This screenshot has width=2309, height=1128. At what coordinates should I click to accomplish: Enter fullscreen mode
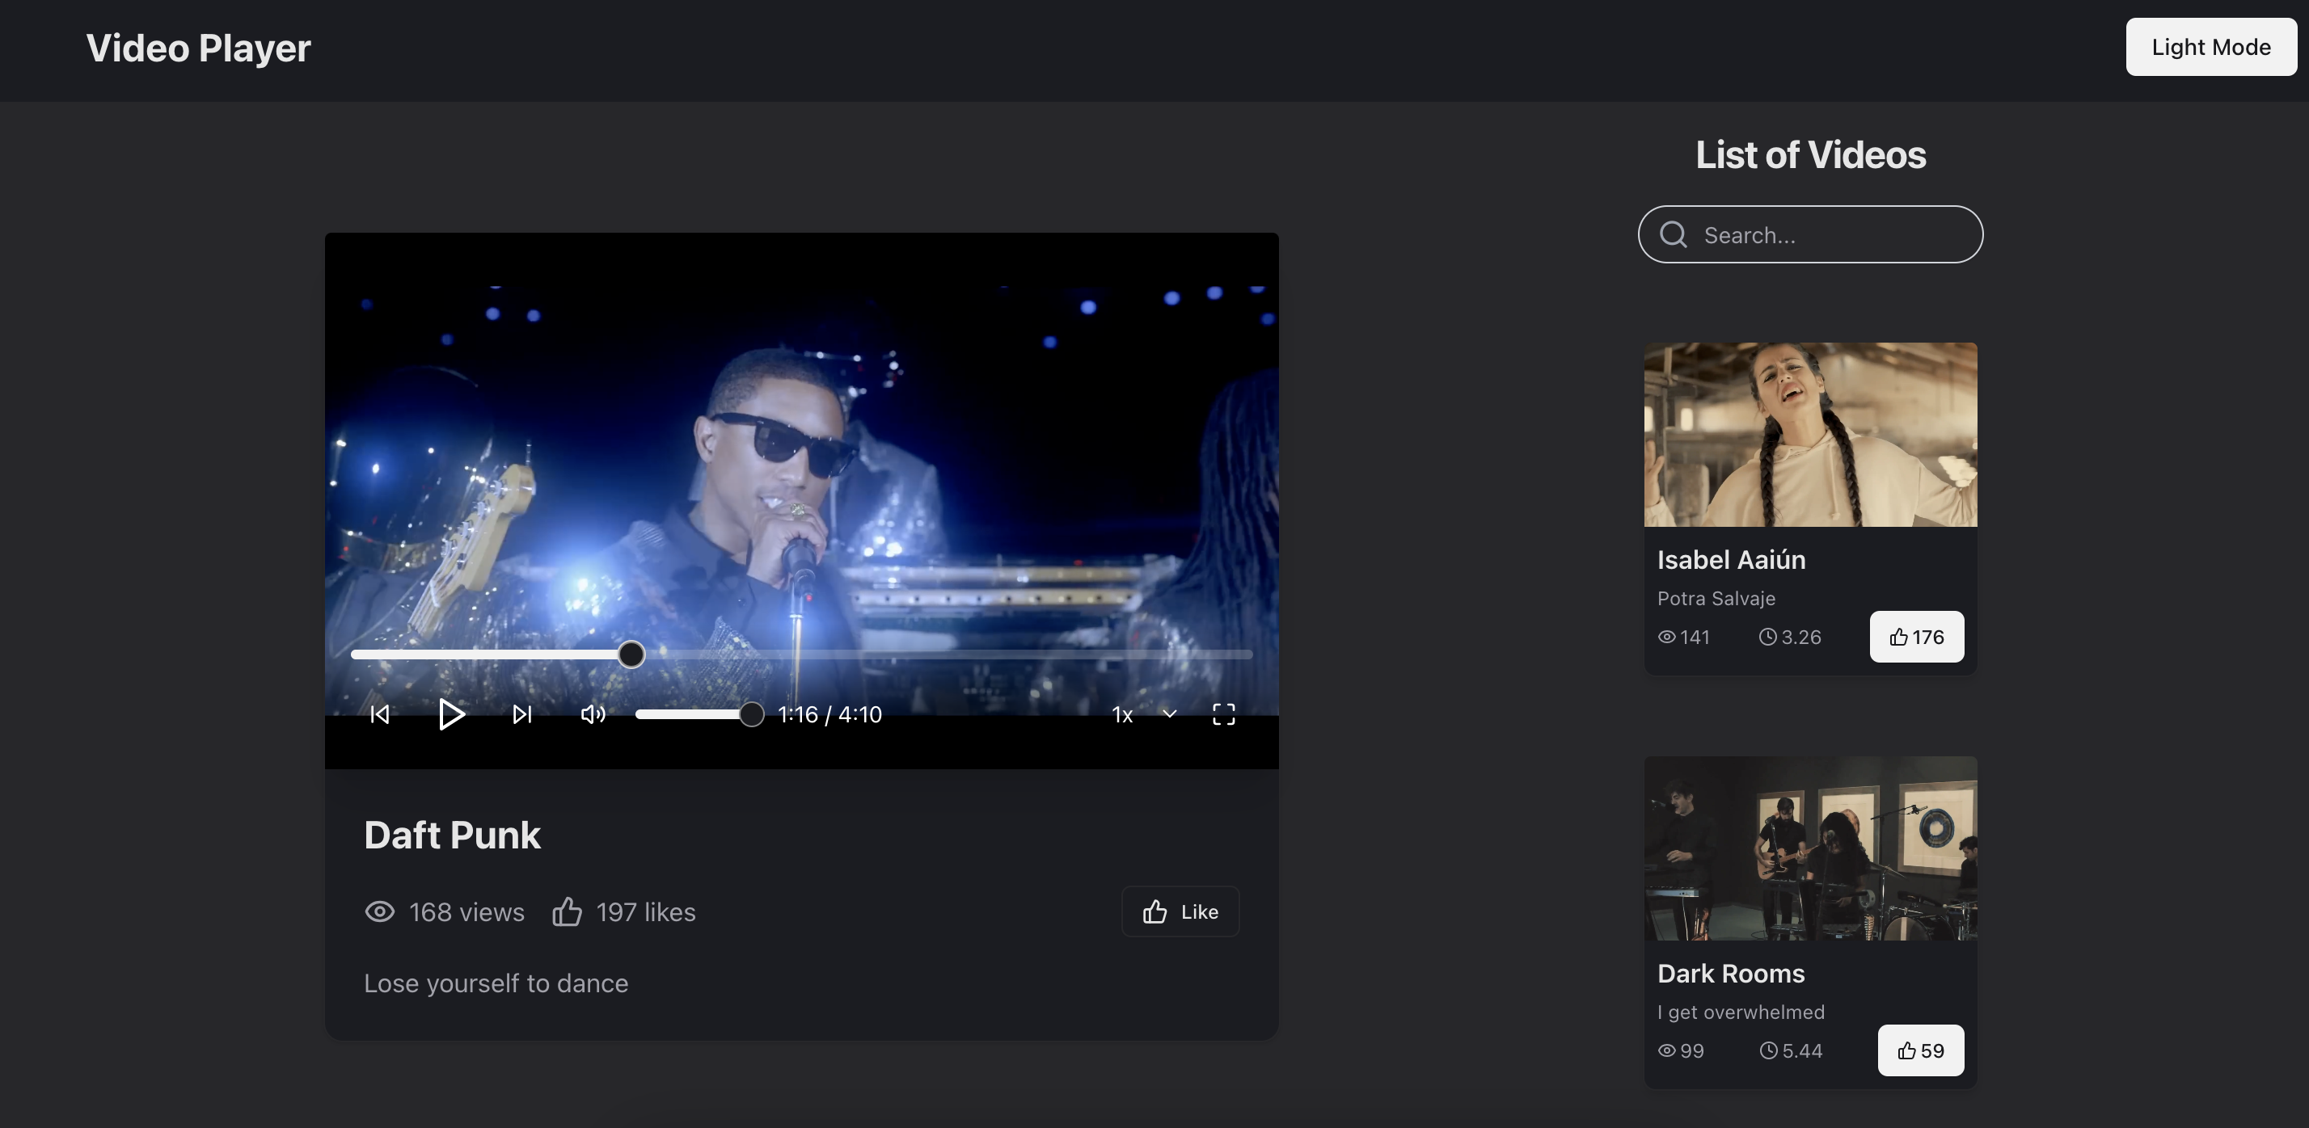(1223, 714)
